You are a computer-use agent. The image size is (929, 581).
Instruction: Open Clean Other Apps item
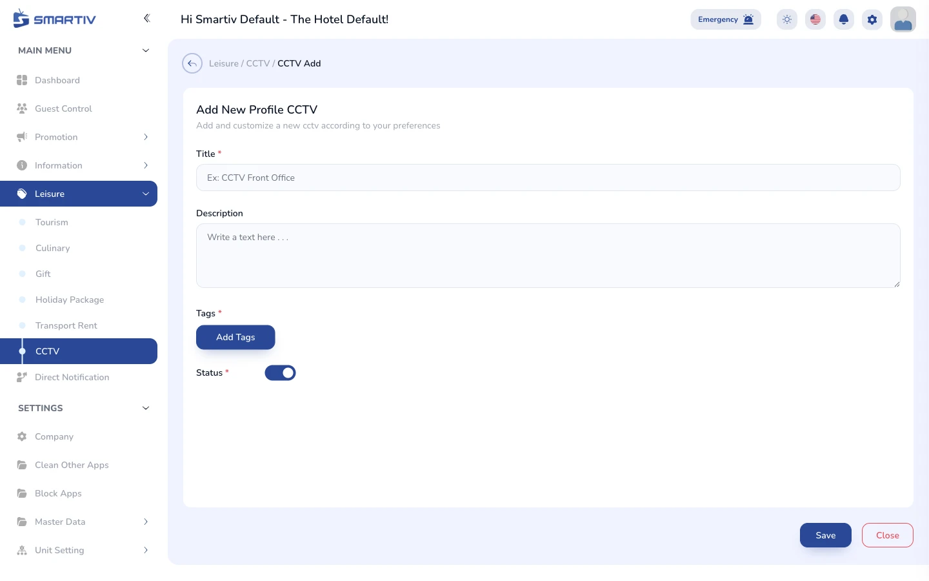pos(79,465)
